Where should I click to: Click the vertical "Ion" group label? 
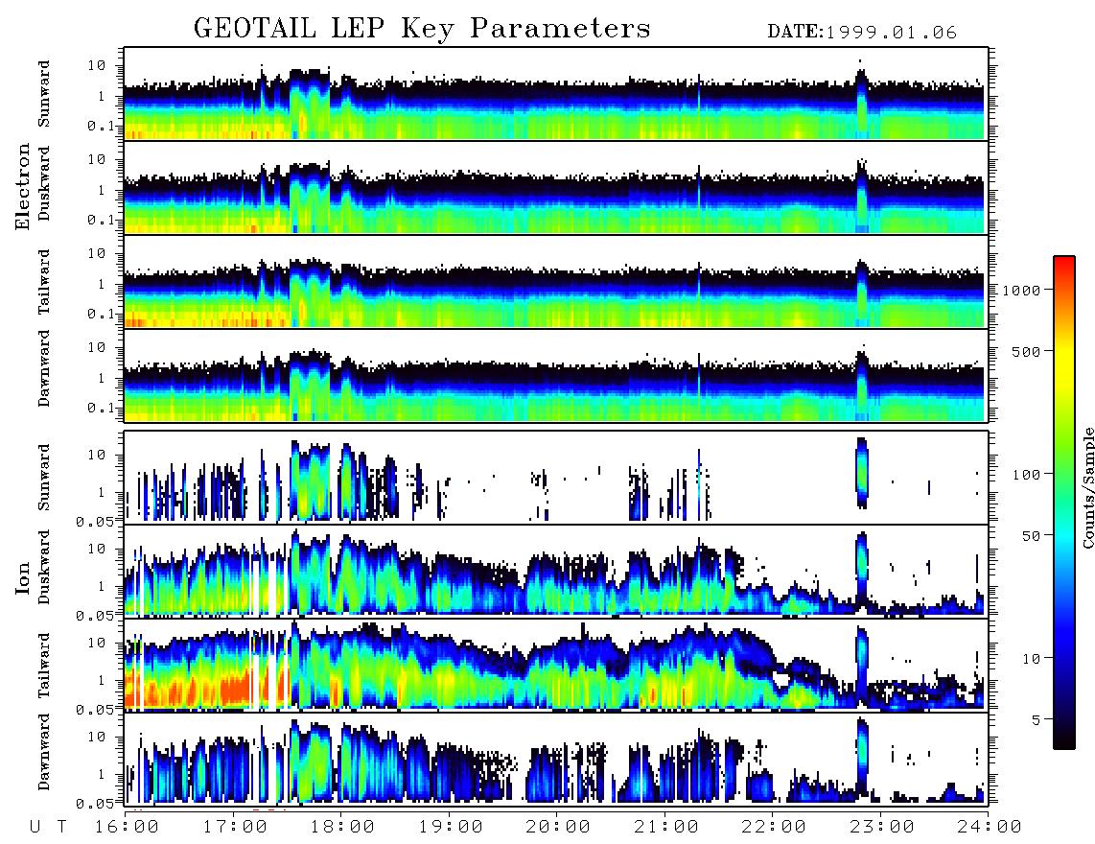click(x=23, y=578)
